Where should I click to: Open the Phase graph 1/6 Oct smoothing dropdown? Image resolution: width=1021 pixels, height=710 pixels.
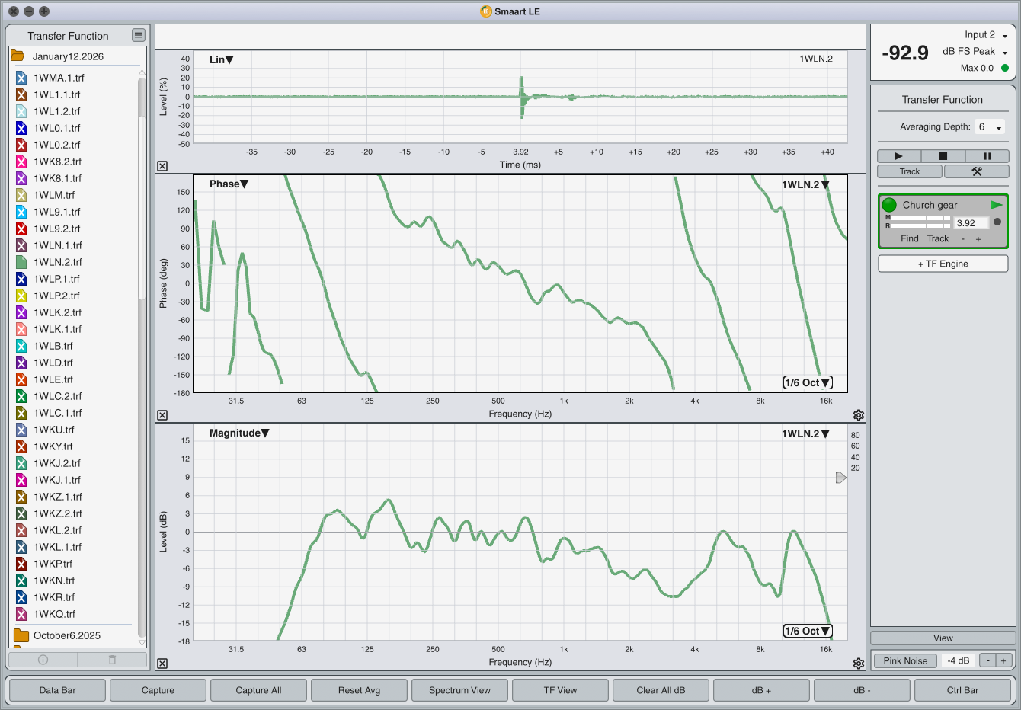(808, 382)
